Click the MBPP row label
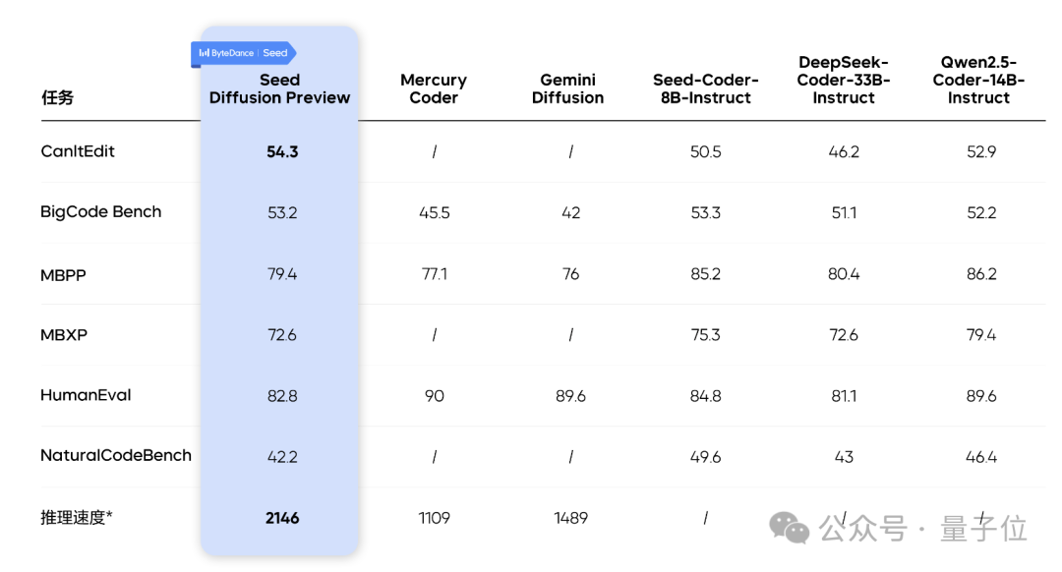This screenshot has height=572, width=1062. 63,275
